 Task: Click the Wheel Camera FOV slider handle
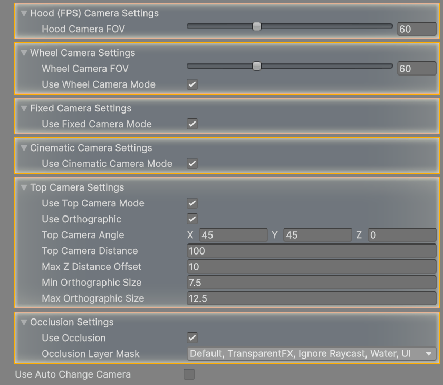257,66
